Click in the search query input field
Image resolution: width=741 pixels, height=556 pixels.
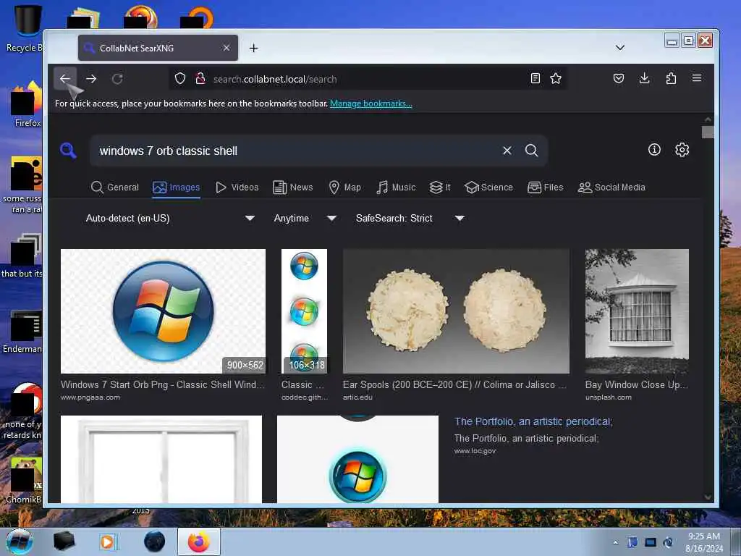point(297,151)
